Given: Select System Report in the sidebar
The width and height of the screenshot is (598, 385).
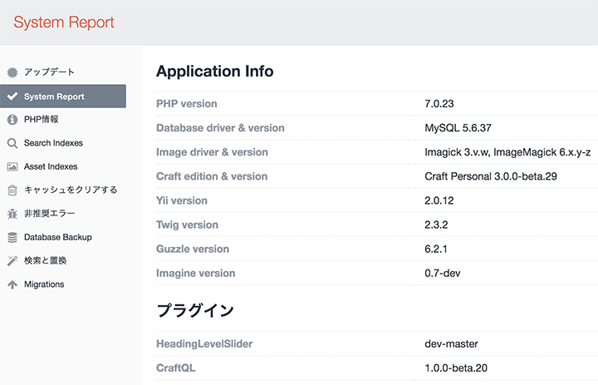Looking at the screenshot, I should [63, 96].
